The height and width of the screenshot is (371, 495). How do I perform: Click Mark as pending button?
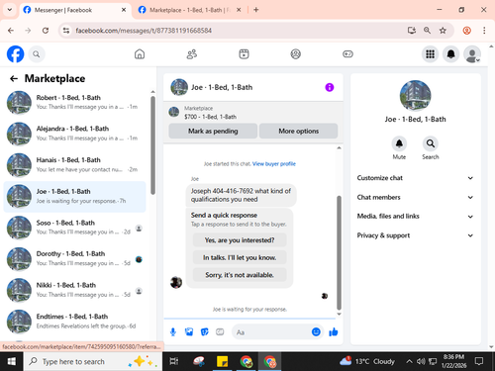click(213, 131)
